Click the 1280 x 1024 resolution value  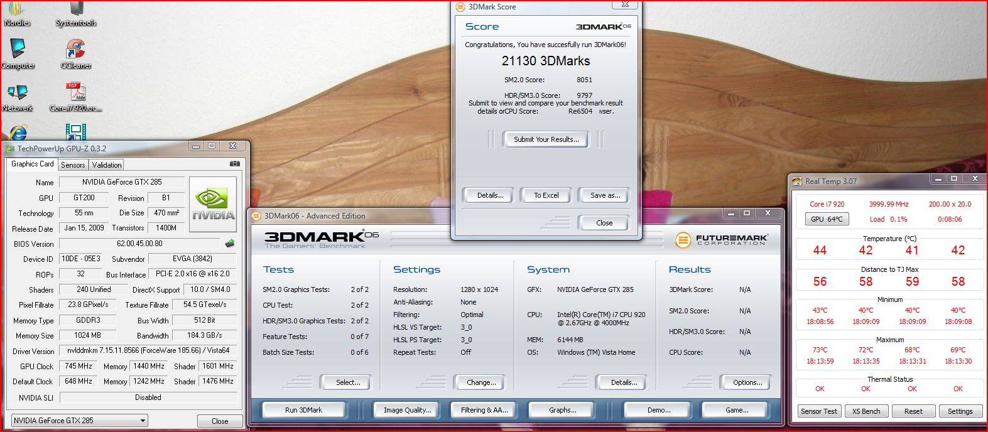(479, 289)
